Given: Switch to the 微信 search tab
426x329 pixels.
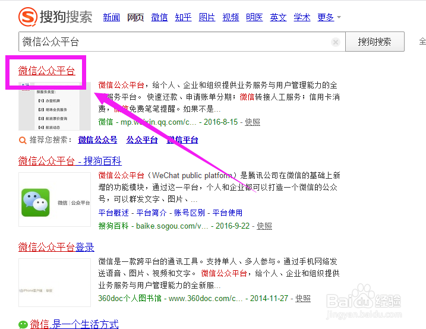Looking at the screenshot, I should 159,17.
